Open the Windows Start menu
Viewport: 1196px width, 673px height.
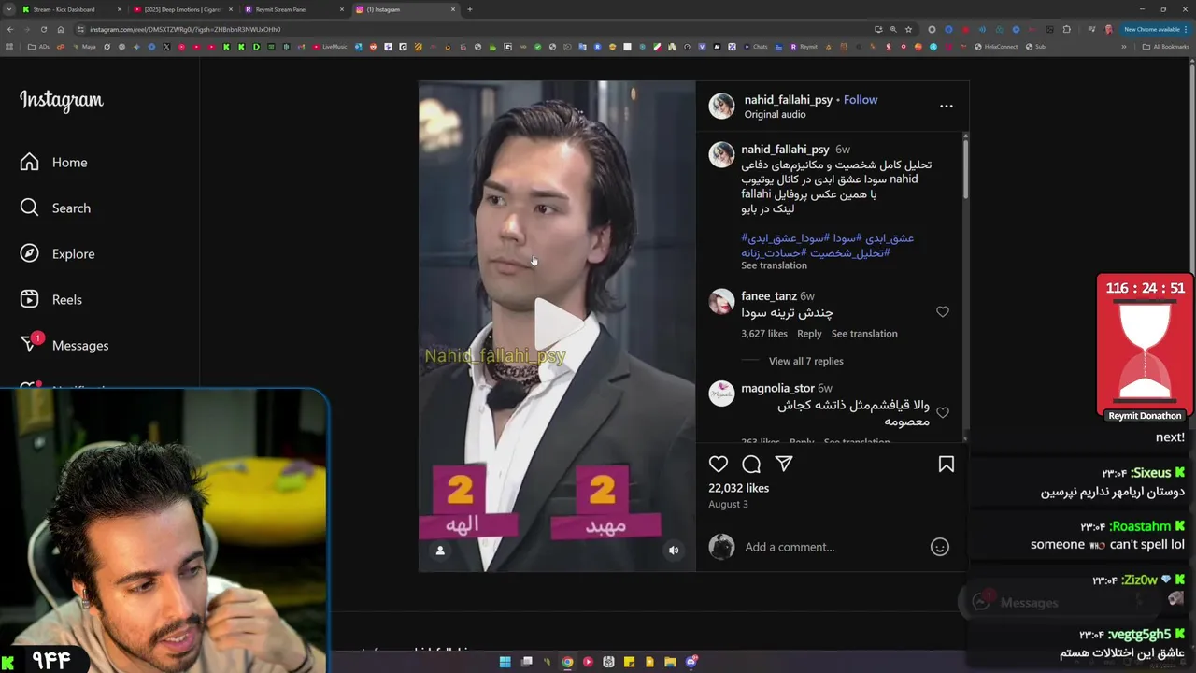click(505, 662)
